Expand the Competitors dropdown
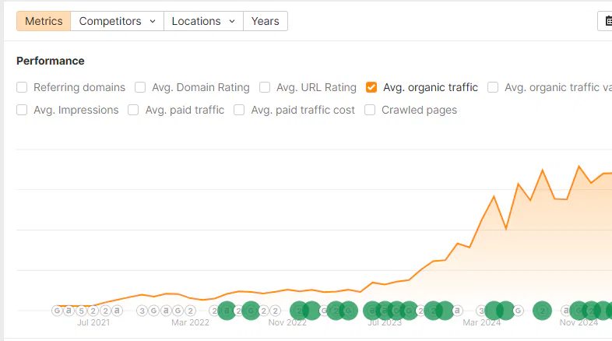 coord(117,21)
